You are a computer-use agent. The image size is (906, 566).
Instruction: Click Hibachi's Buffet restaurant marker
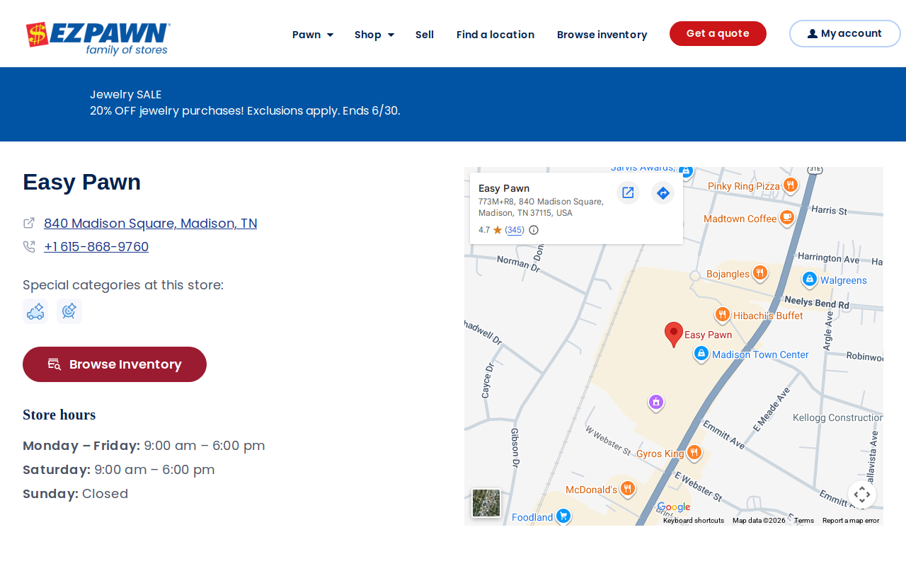[723, 315]
